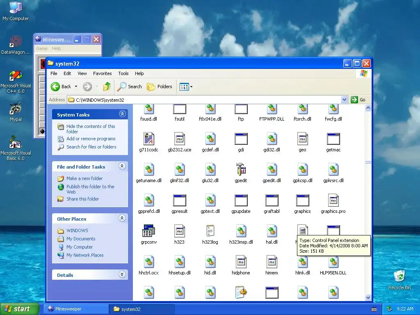Click Hide the contents of this folder
Viewport: 420px width, 315px height.
91,129
